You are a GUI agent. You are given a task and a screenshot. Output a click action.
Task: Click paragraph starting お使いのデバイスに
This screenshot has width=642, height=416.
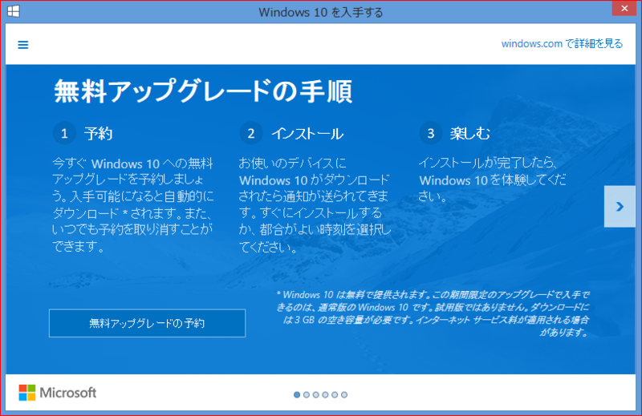[x=315, y=205]
